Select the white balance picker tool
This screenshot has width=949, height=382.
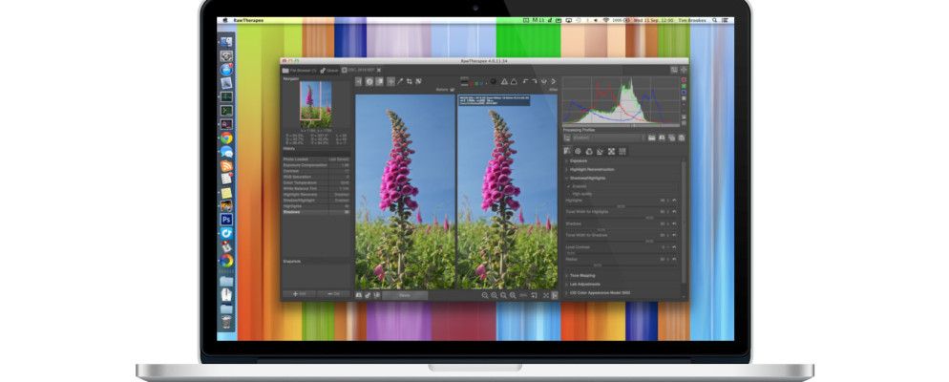[399, 81]
